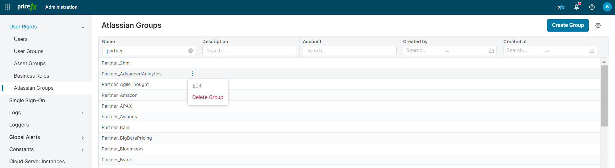
Task: Clear the Name filter text
Action: [x=191, y=50]
